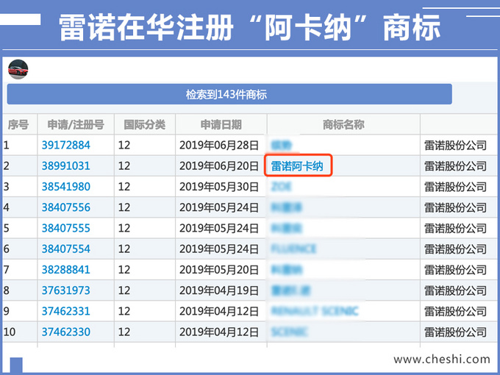
Task: Click the blurred trademark name in row 6
Action: pos(293,249)
